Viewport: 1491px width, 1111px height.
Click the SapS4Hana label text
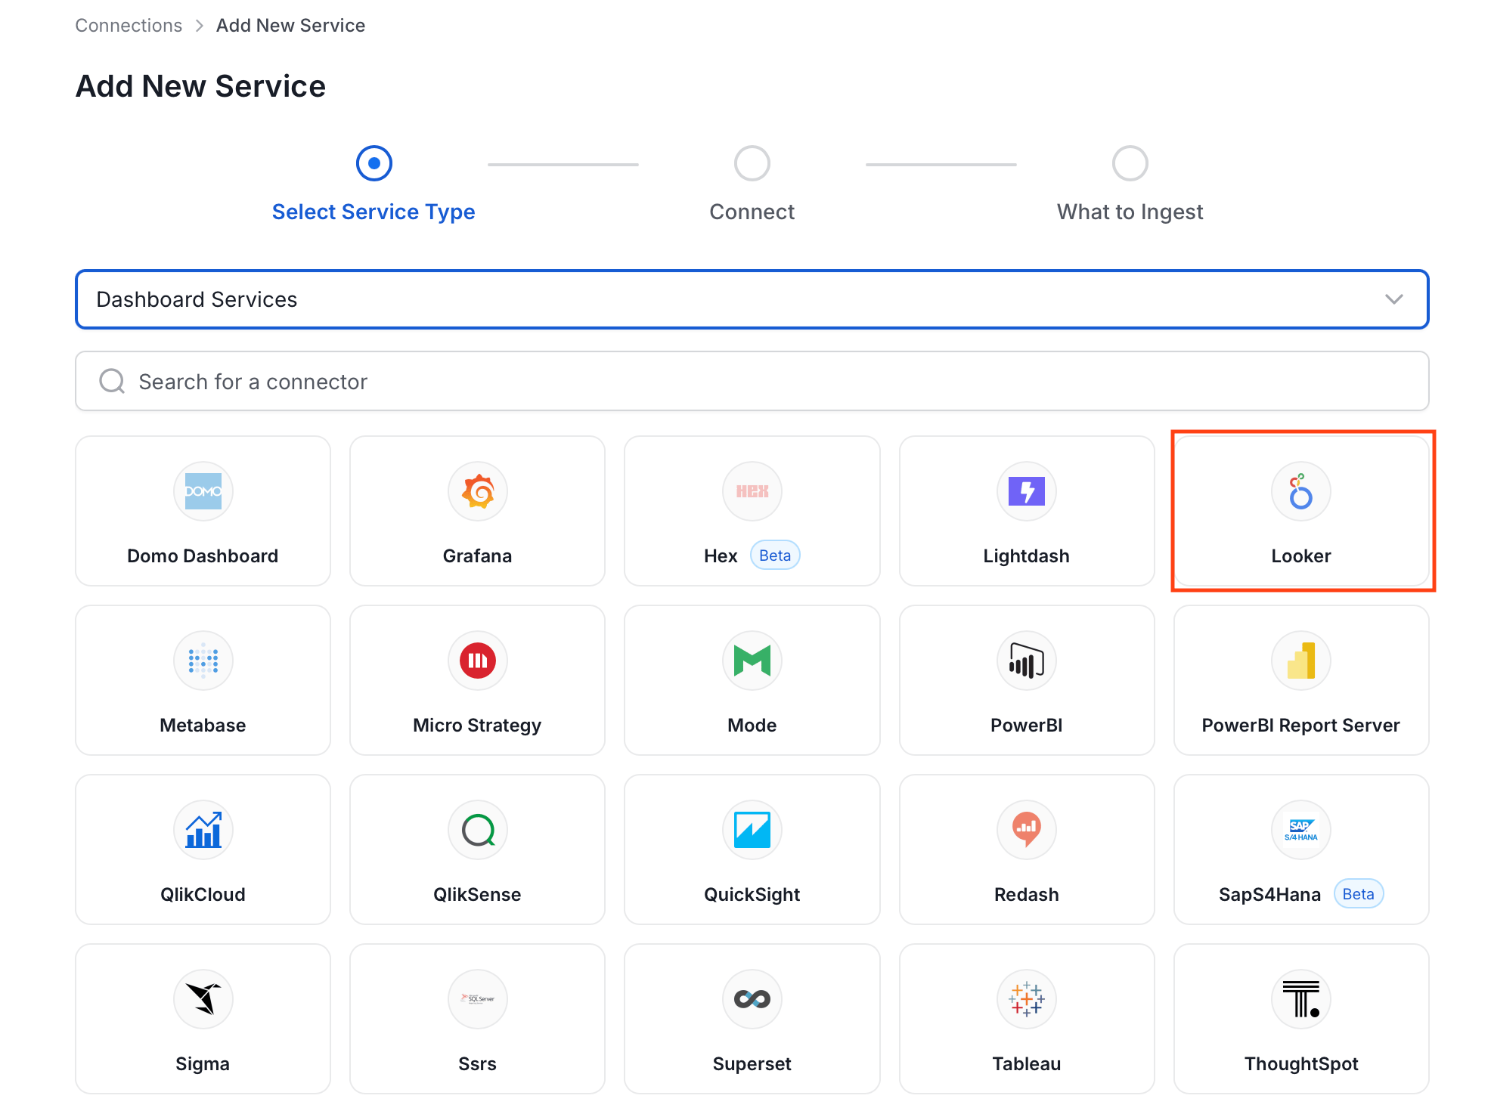point(1269,895)
